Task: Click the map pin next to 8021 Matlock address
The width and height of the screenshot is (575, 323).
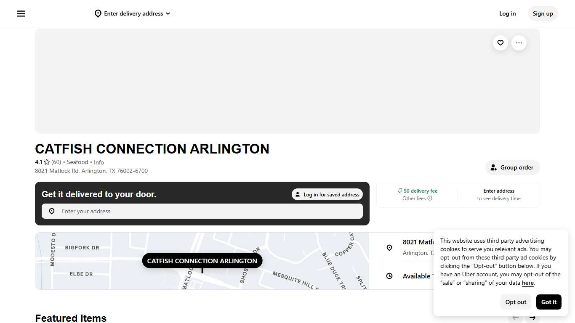Action: point(389,248)
